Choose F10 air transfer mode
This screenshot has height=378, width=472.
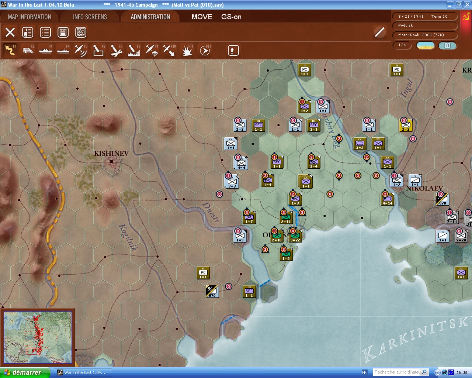click(169, 50)
